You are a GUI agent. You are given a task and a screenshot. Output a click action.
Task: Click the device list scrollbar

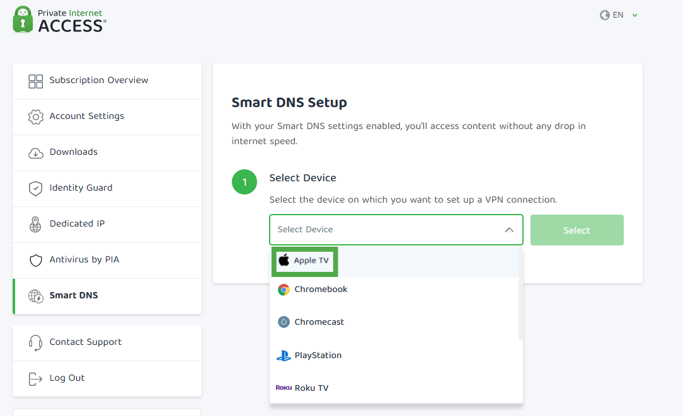click(520, 294)
